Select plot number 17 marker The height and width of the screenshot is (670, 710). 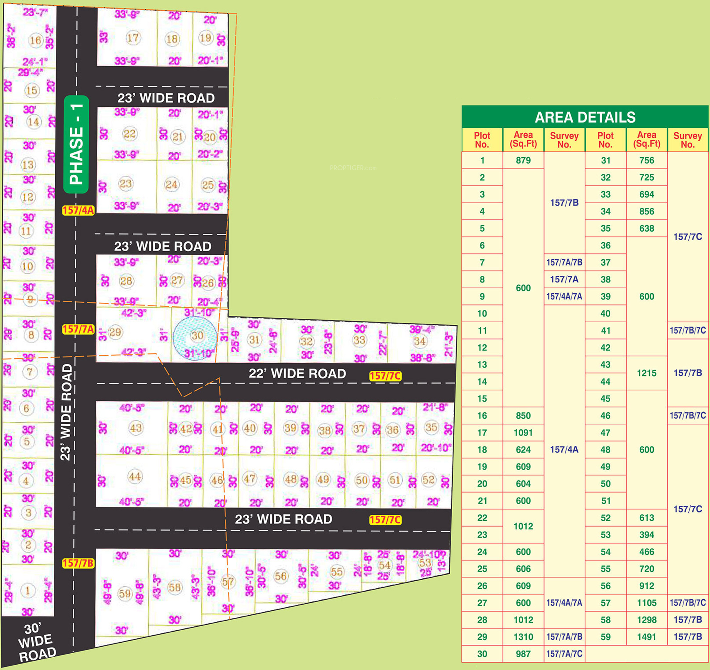click(133, 38)
